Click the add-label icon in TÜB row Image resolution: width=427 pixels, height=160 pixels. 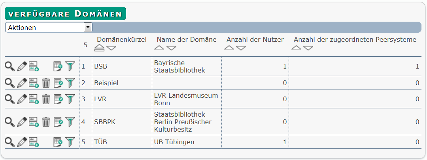(34, 142)
